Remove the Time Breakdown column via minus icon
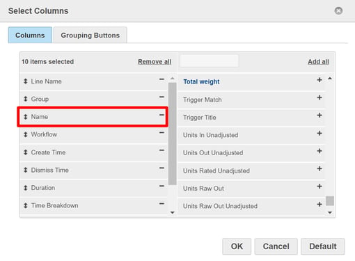 (161, 204)
